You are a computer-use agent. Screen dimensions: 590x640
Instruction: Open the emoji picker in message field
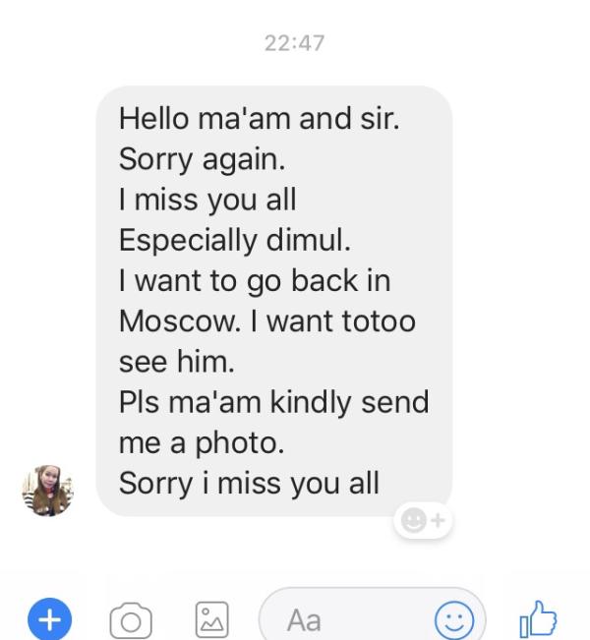(454, 620)
